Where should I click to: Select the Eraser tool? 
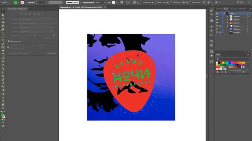tap(3, 51)
